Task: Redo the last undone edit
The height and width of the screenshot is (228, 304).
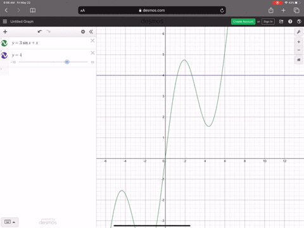Action: (48, 32)
